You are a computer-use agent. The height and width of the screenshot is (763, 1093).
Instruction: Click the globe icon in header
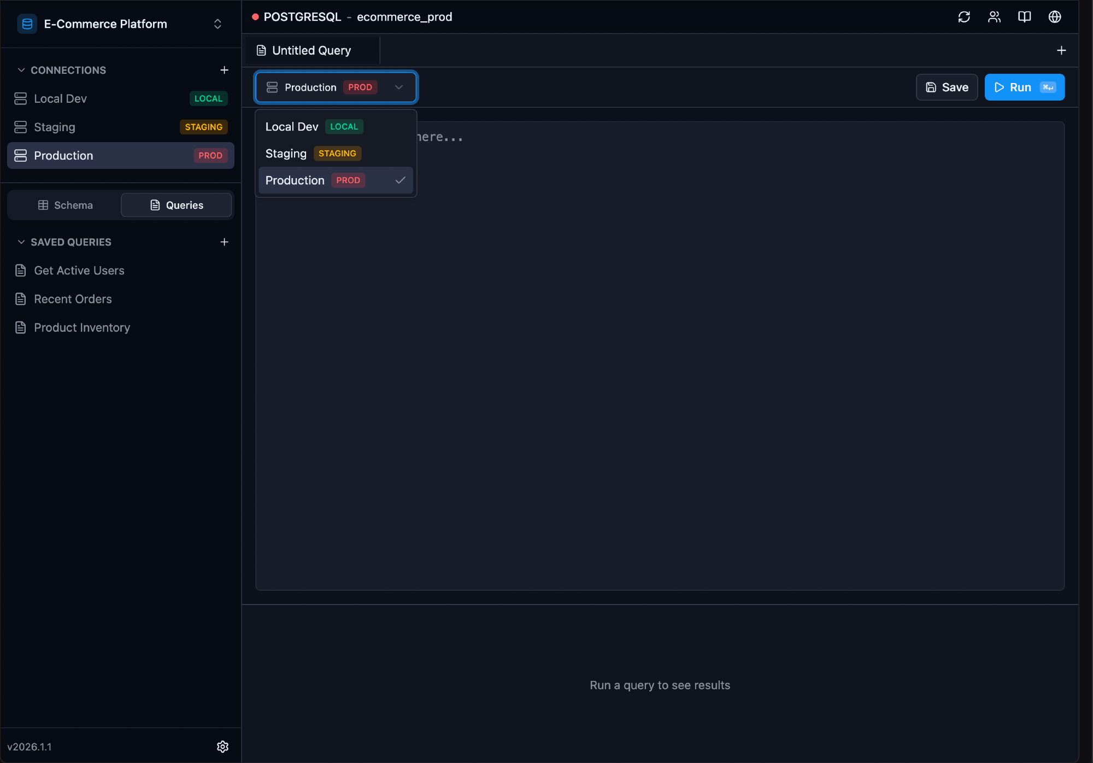pos(1055,17)
